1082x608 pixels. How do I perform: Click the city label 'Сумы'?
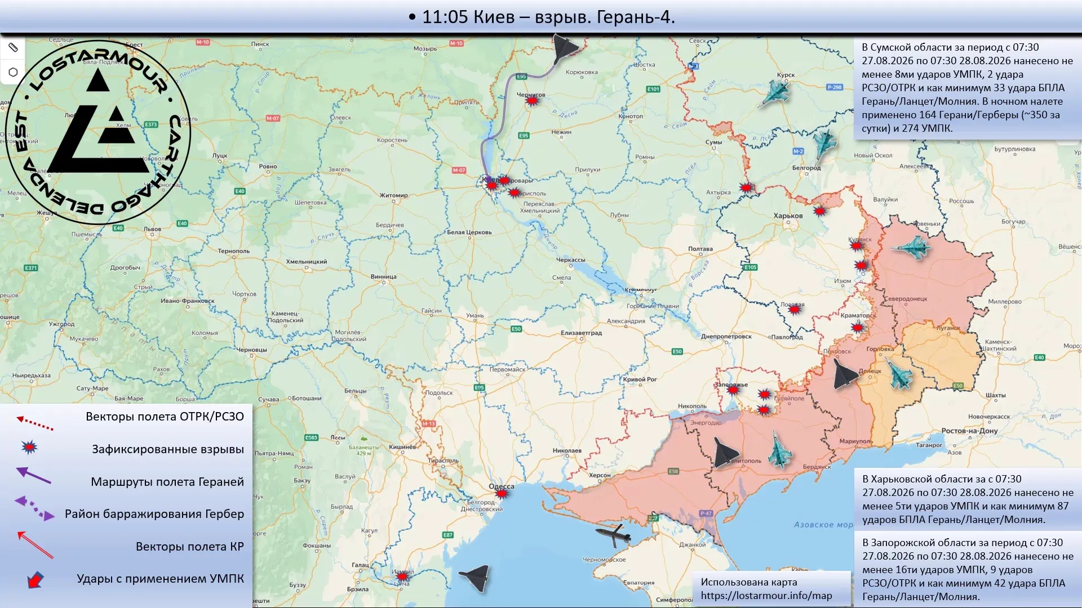(713, 142)
